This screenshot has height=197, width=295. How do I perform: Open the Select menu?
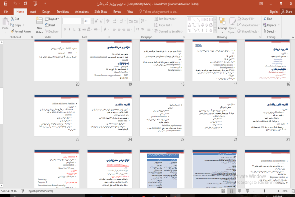coord(269,31)
